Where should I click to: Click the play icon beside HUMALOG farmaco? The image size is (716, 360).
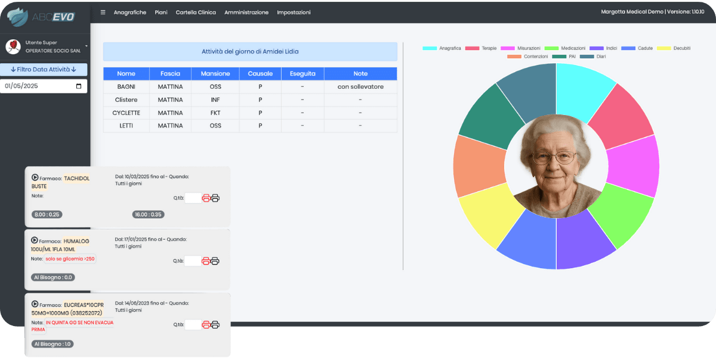35,240
